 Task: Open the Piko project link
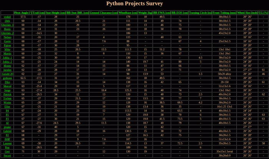(x=7, y=82)
